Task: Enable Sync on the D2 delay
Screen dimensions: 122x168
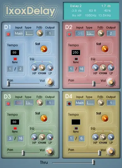Action: coord(76,59)
